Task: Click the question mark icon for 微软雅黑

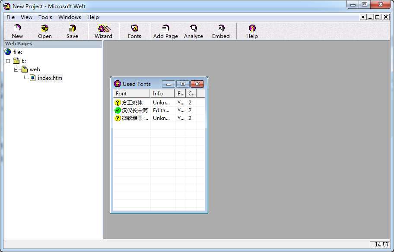Action: point(118,118)
